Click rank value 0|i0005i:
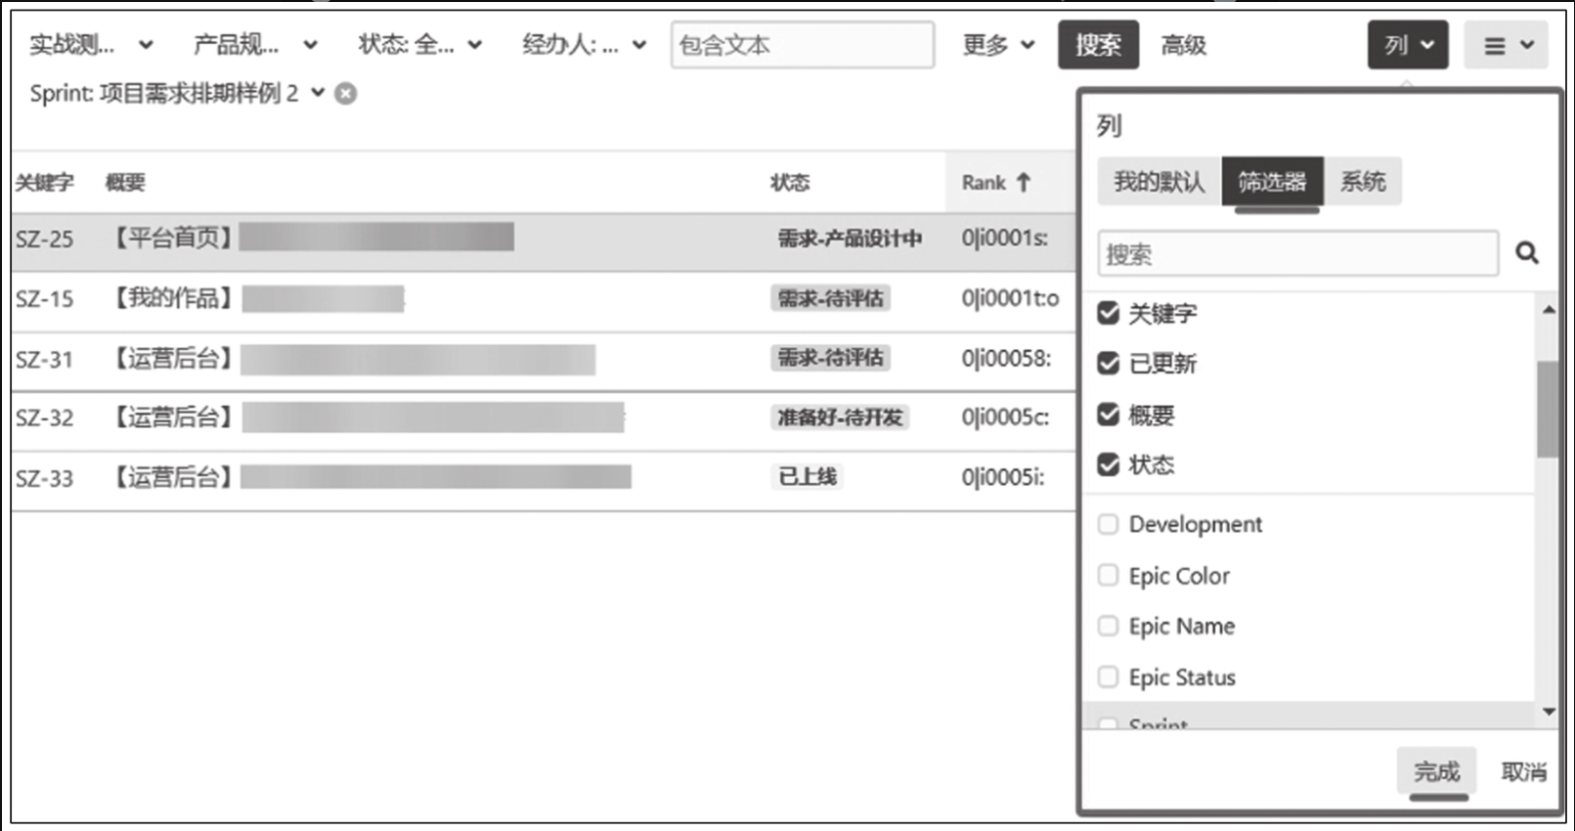This screenshot has height=831, width=1575. (1002, 478)
